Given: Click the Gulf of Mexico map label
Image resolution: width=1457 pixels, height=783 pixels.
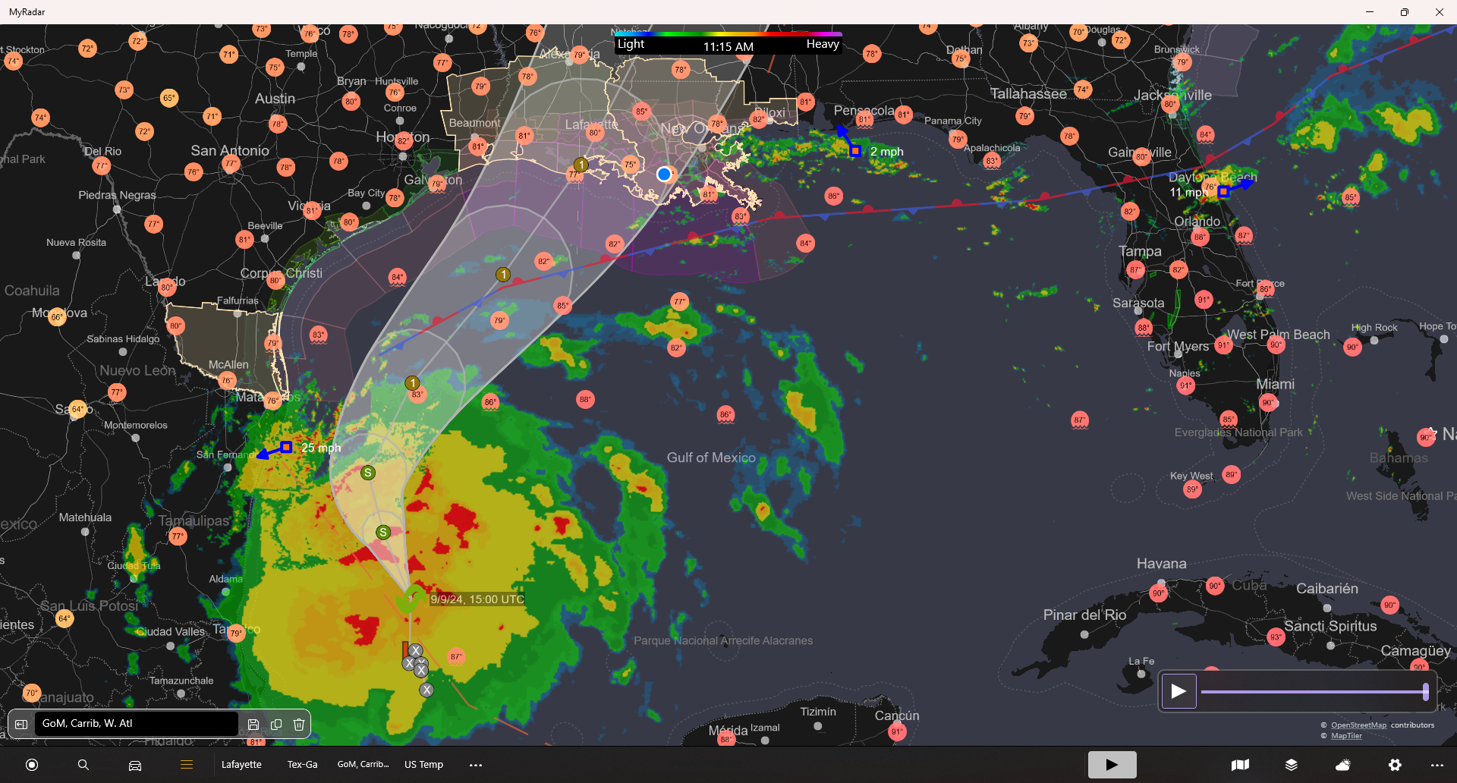Looking at the screenshot, I should pos(711,458).
